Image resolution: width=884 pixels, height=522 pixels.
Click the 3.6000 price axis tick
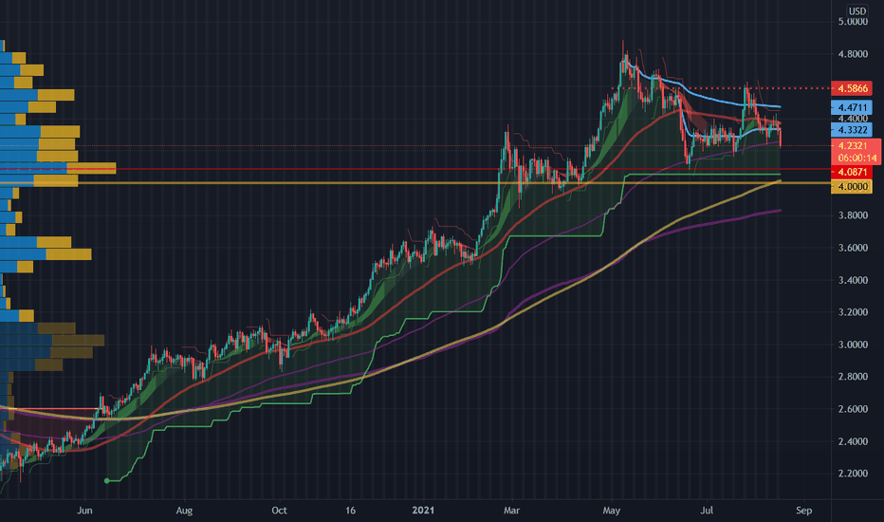coord(853,248)
